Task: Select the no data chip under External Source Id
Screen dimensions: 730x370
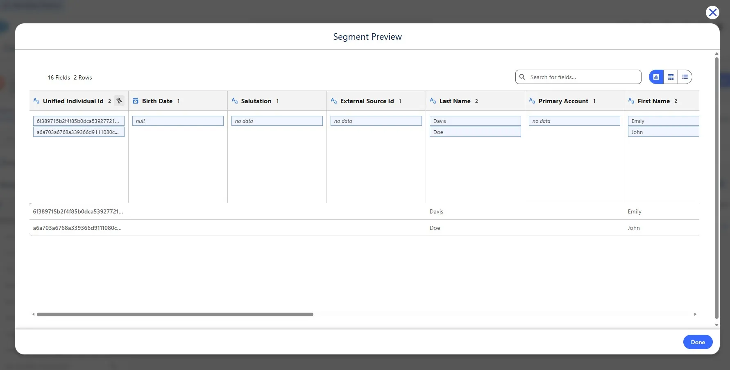Action: (x=376, y=121)
